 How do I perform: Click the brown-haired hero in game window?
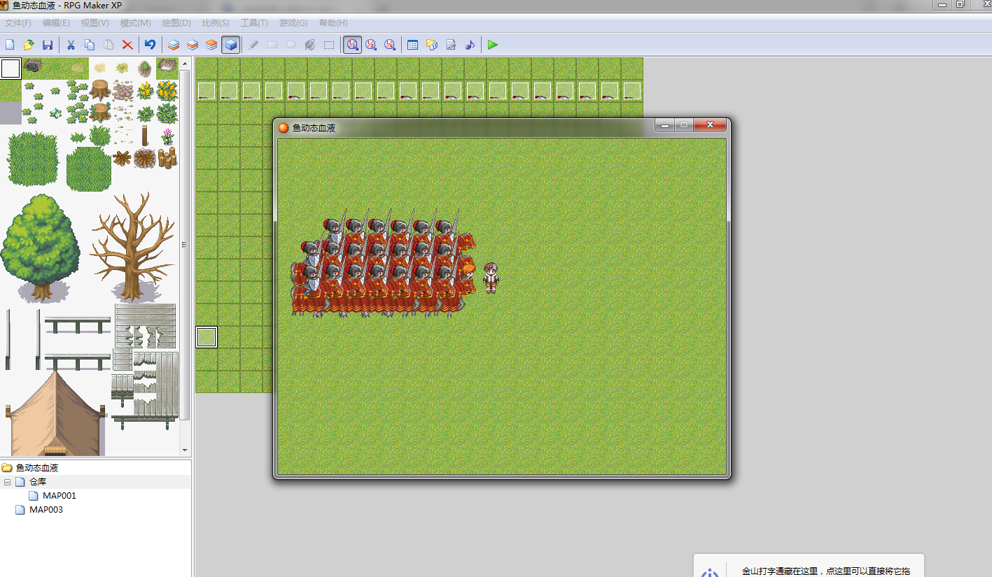point(491,278)
